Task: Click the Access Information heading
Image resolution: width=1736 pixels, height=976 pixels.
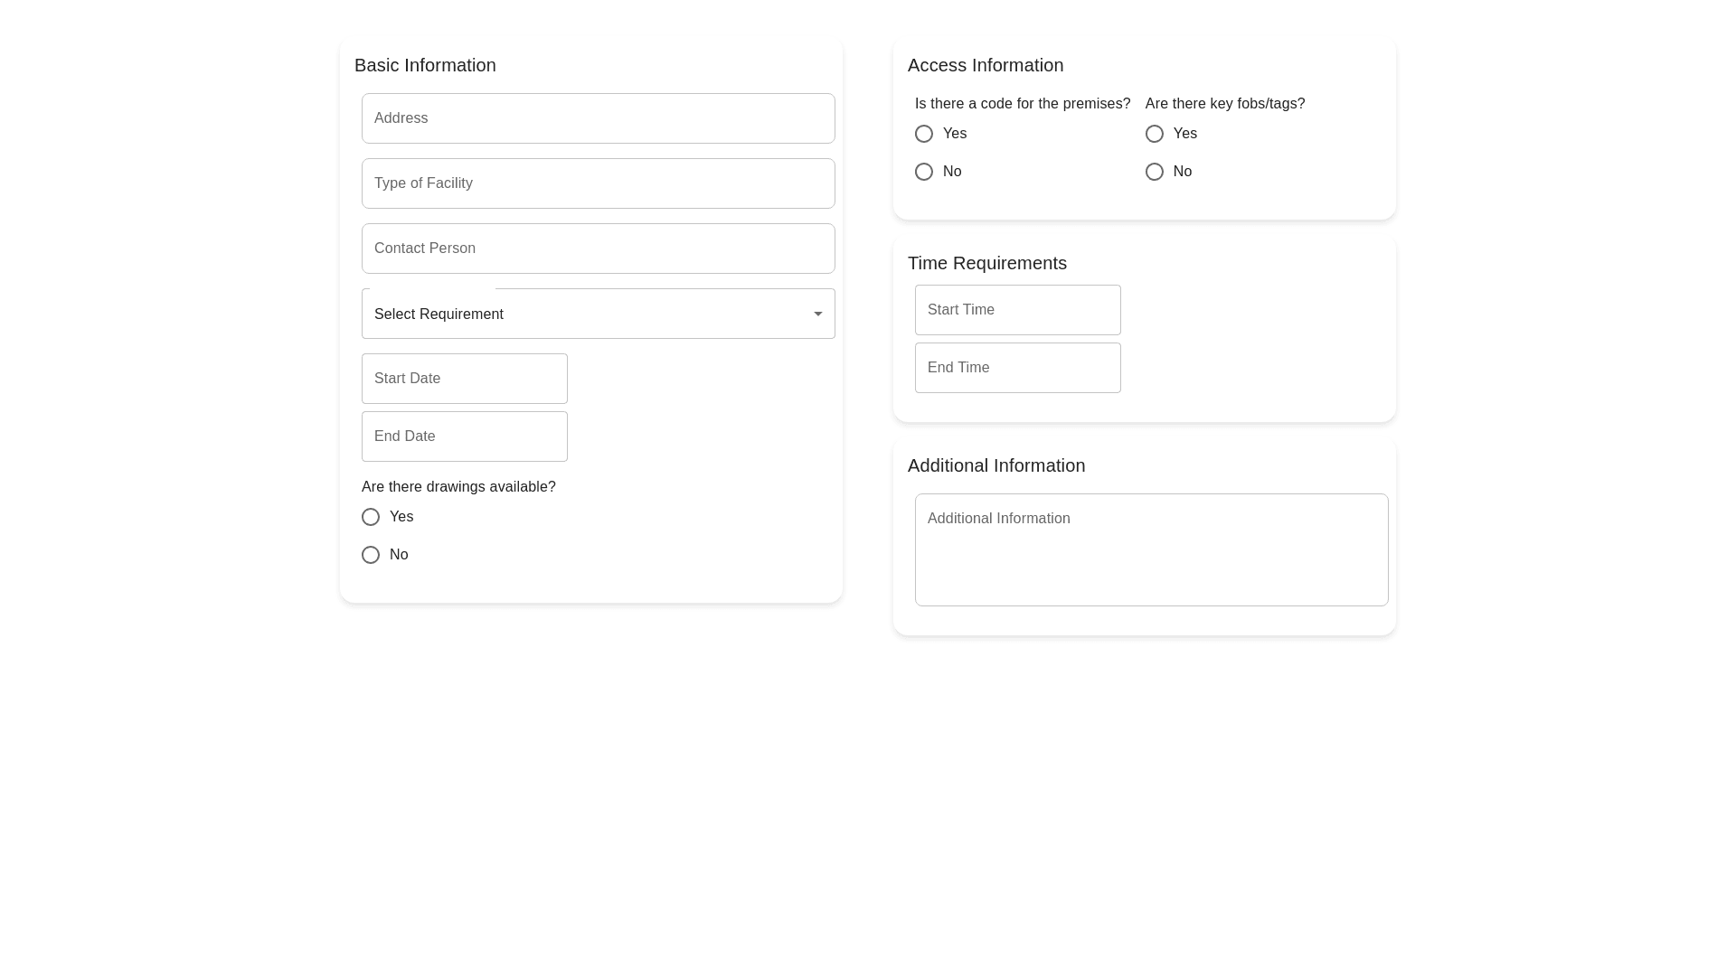Action: point(986,65)
